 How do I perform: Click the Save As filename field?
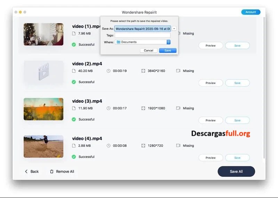(x=142, y=29)
